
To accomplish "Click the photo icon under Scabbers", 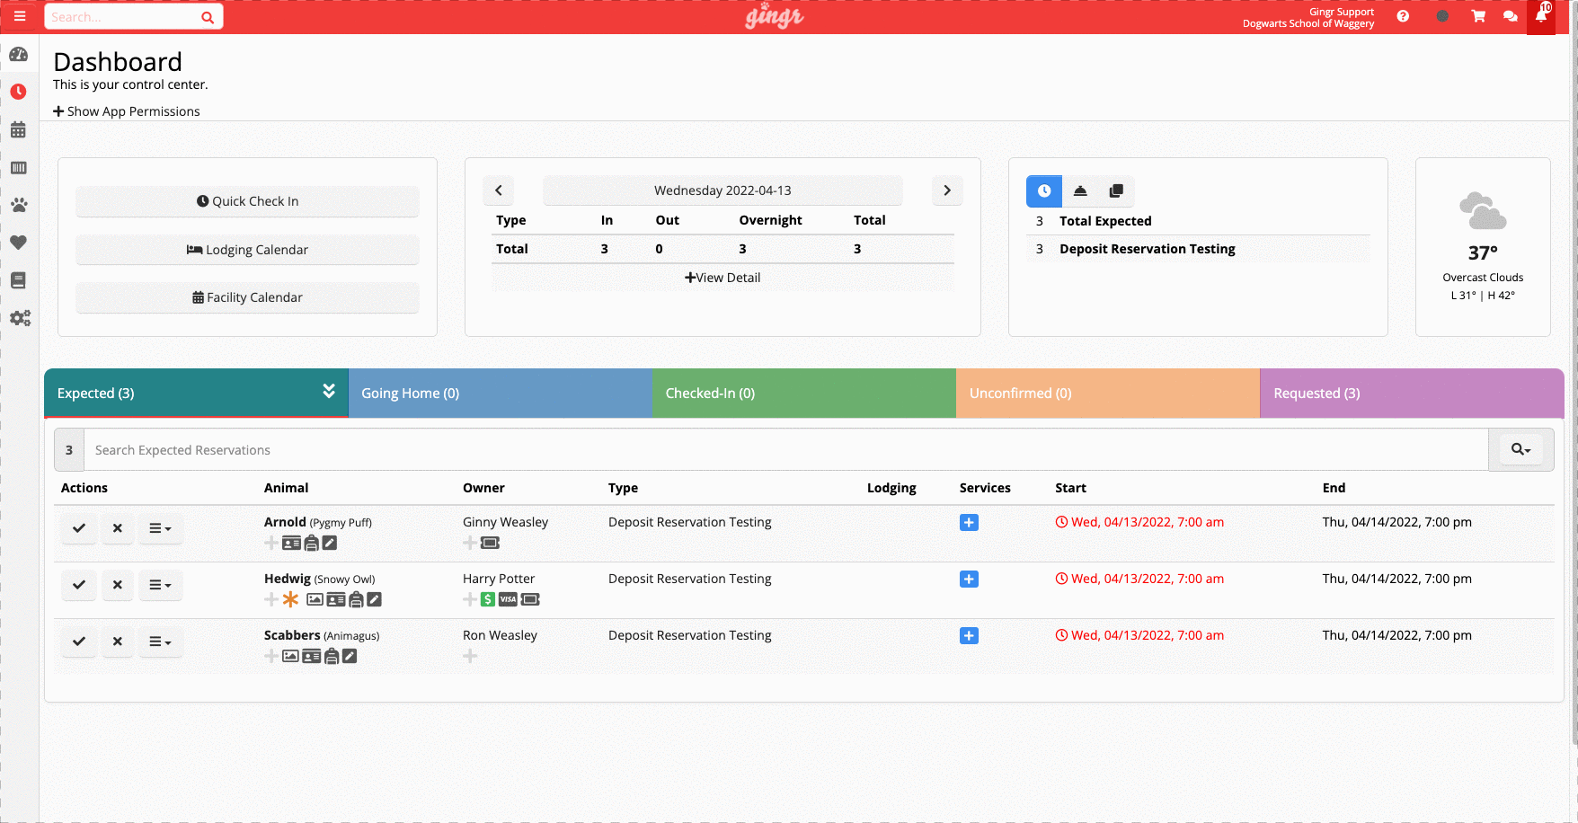I will pos(290,656).
